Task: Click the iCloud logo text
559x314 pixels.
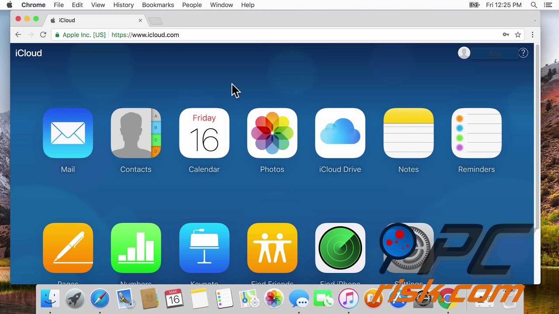Action: 28,53
